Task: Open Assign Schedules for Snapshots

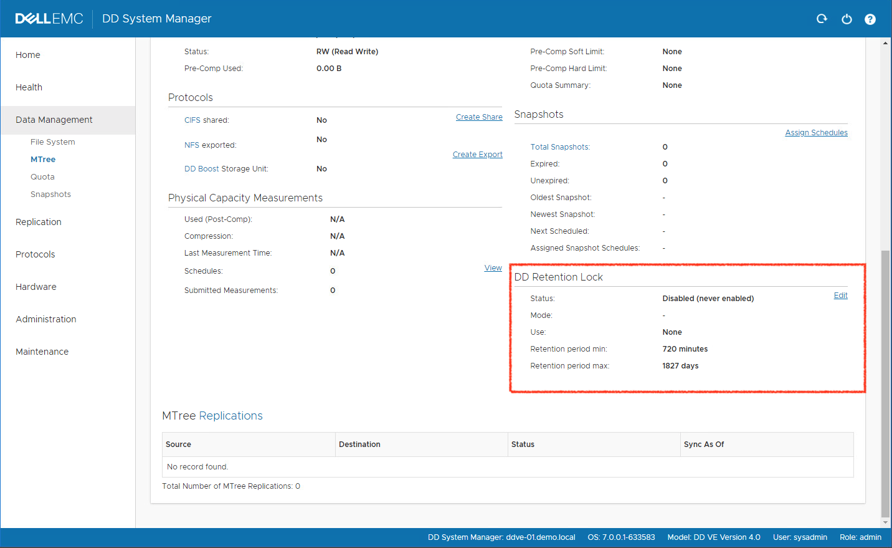Action: (816, 132)
